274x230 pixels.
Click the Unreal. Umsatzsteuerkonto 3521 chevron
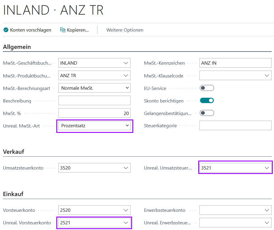267,168
